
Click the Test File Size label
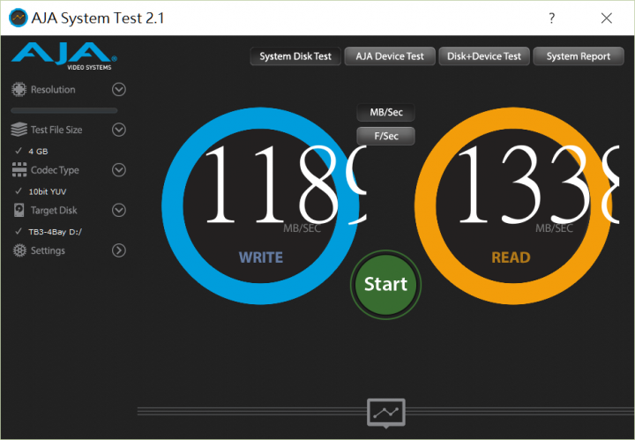coord(56,130)
